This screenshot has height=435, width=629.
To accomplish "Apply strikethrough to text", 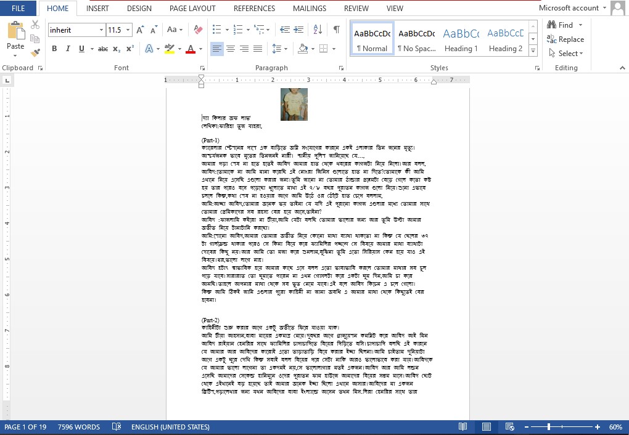I will coord(104,48).
